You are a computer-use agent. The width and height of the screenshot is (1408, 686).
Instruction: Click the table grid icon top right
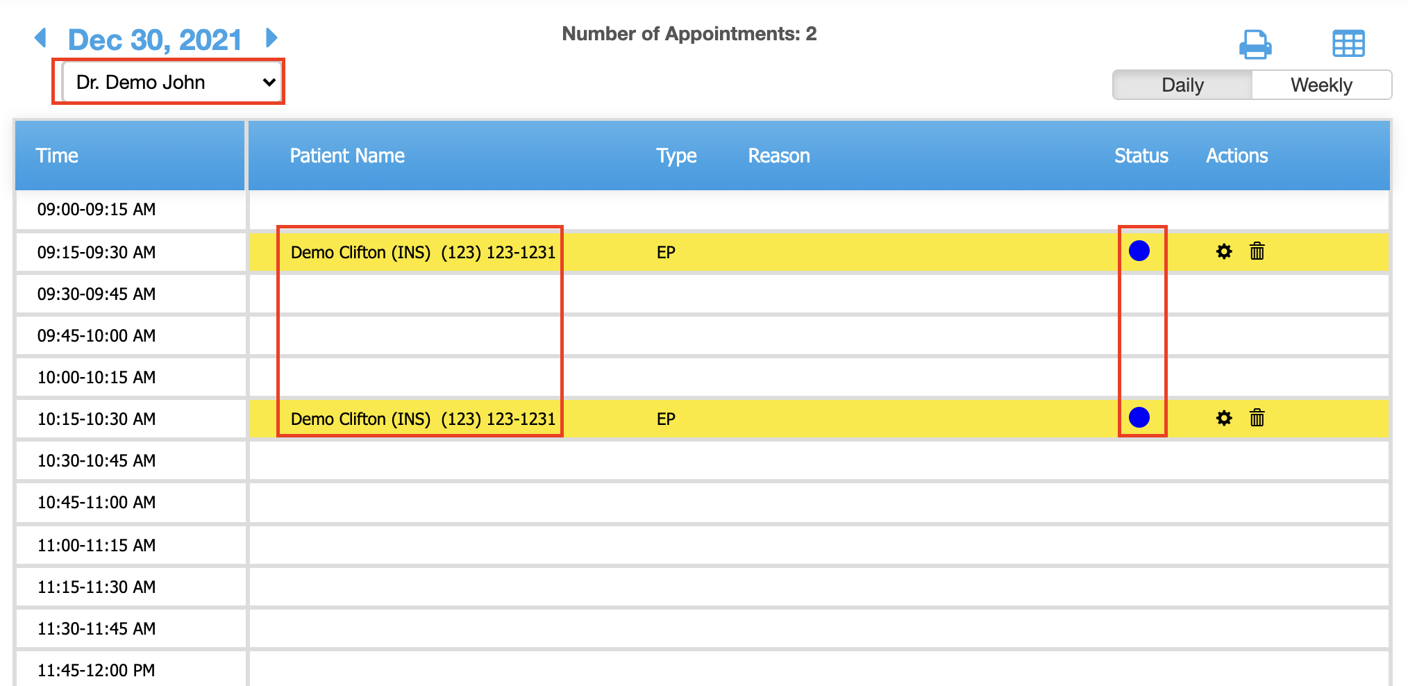(x=1349, y=43)
